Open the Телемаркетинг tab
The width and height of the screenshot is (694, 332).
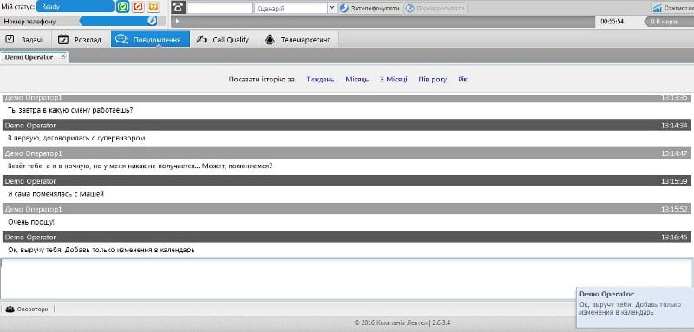tap(298, 39)
